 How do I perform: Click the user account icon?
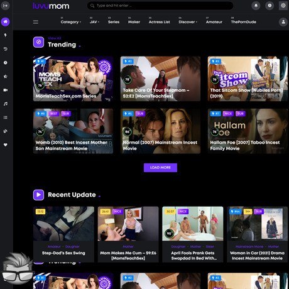pos(283,22)
